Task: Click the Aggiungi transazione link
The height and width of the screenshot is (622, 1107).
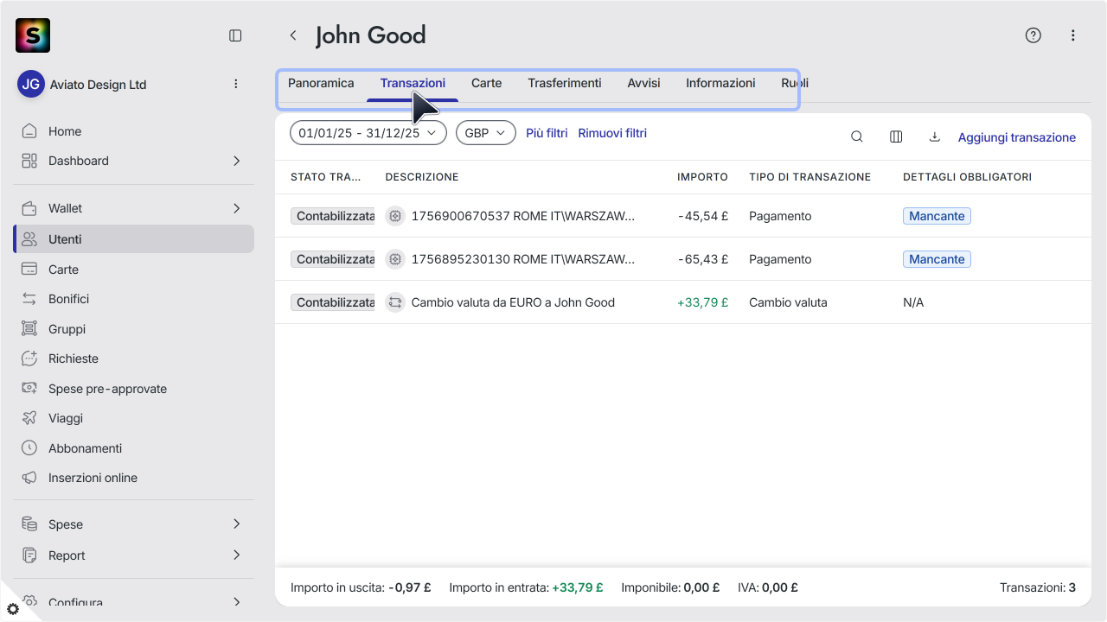Action: (1017, 137)
